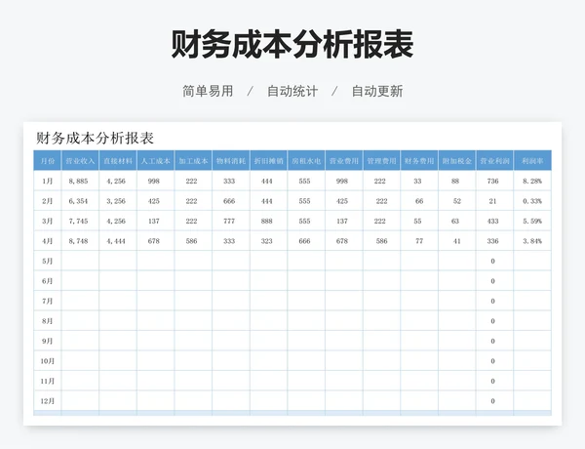The width and height of the screenshot is (585, 449).
Task: Click the 52 附加税金 cell
Action: point(457,201)
